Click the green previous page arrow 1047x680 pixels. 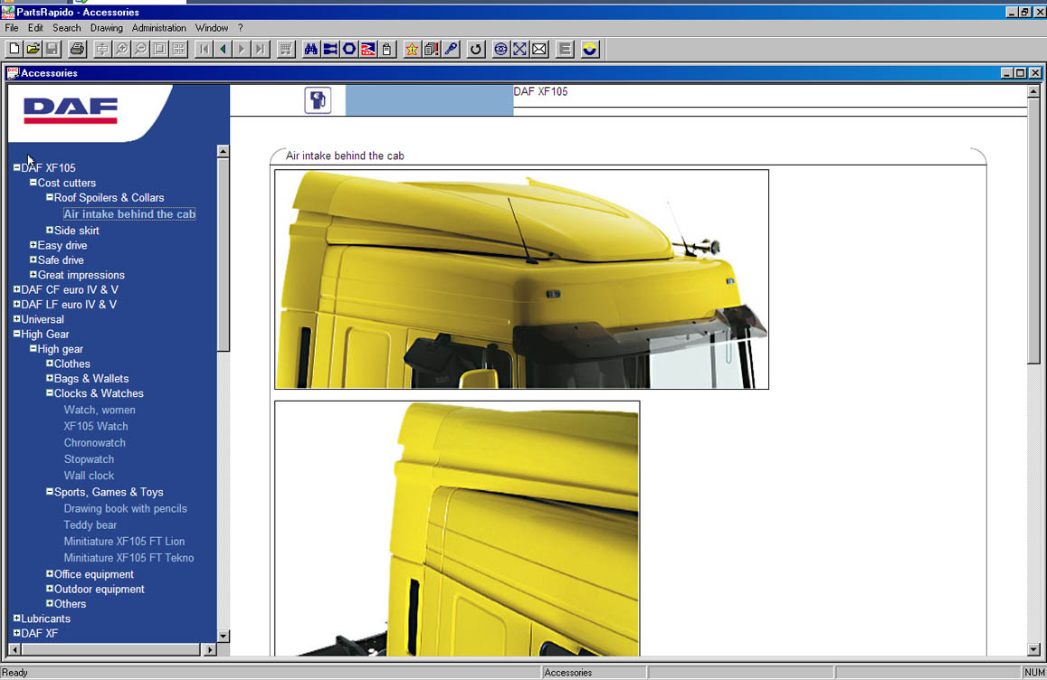223,49
